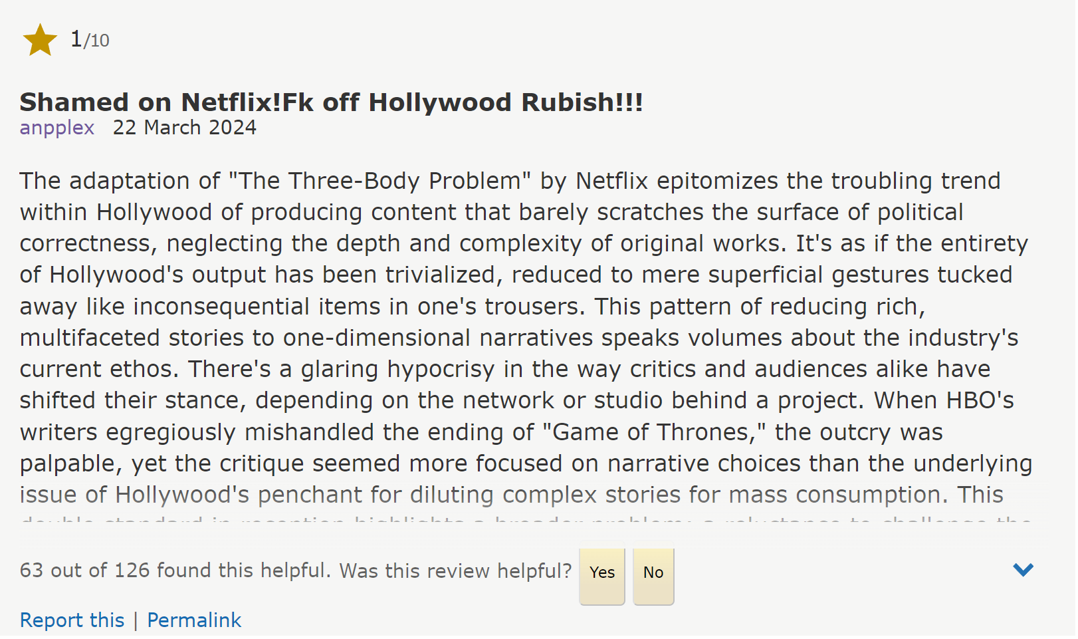Click the gold star rating icon
The image size is (1078, 639).
point(40,40)
